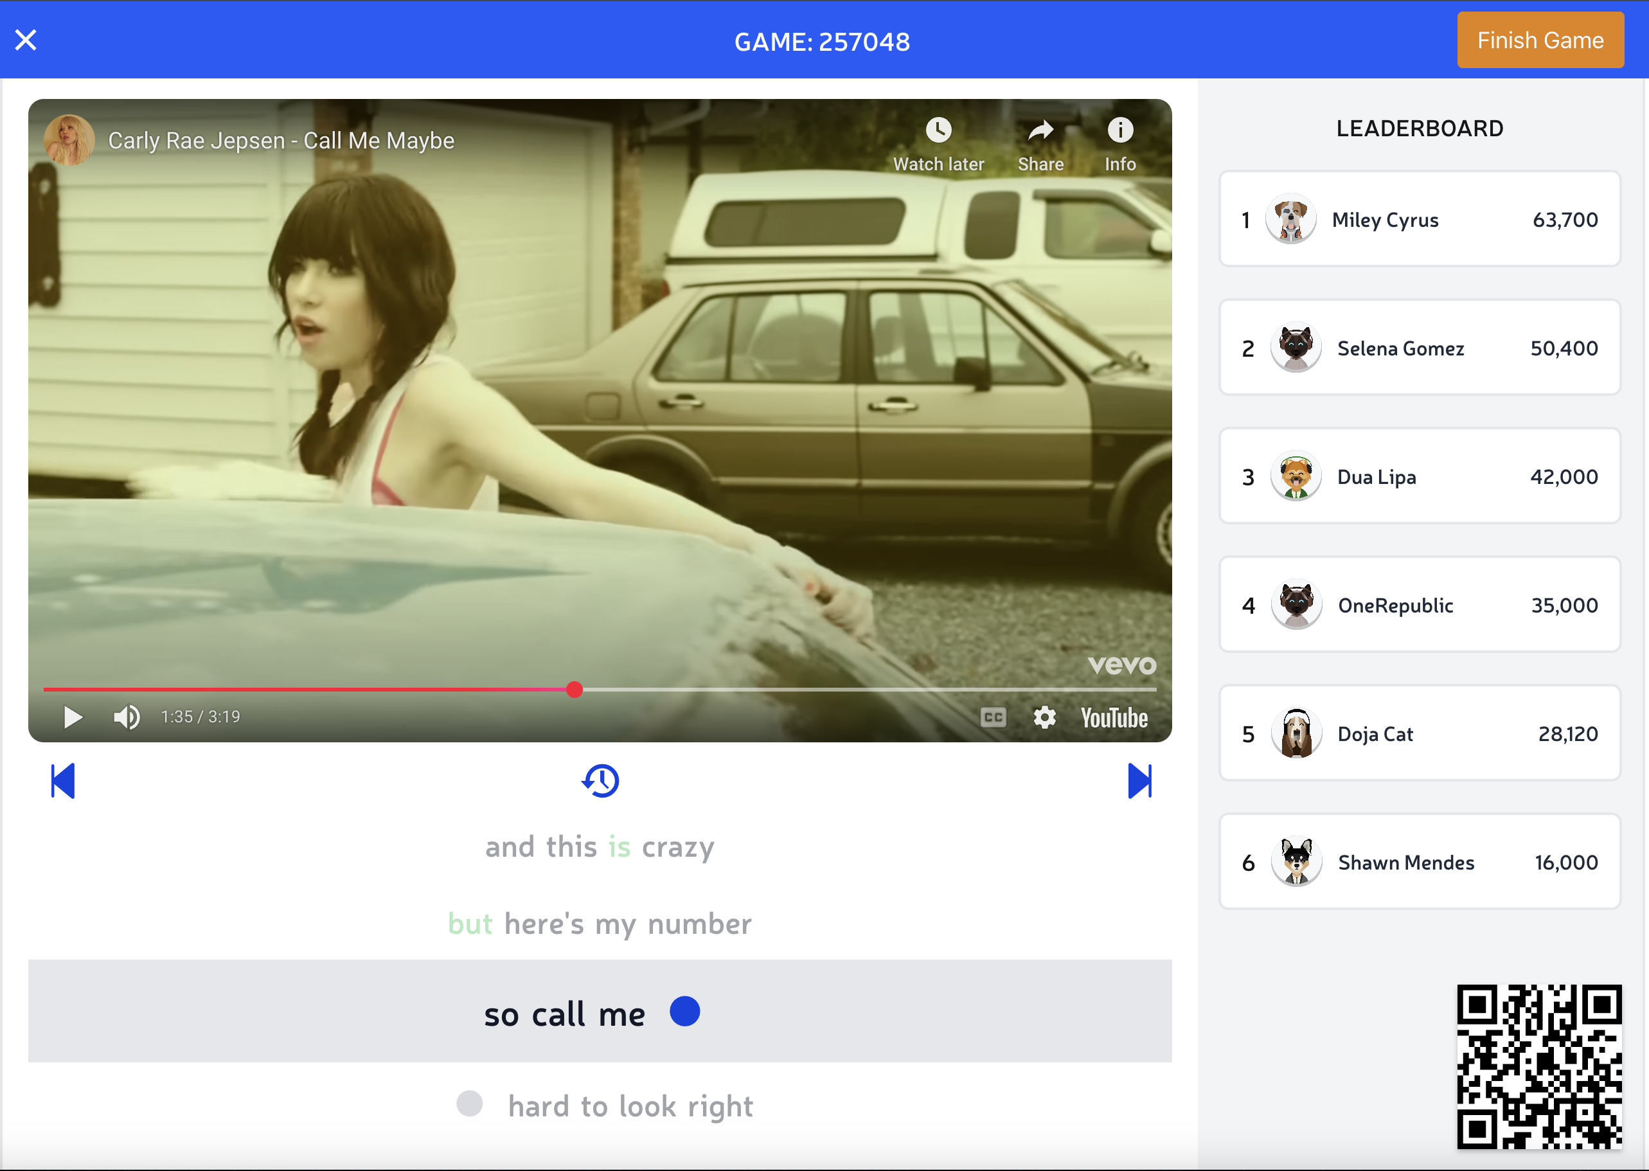Open the Call Me Maybe video title link
Screen dimensions: 1649x1171
click(281, 140)
